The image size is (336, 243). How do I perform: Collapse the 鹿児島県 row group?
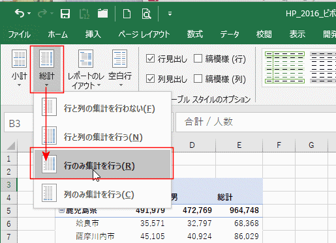62,210
